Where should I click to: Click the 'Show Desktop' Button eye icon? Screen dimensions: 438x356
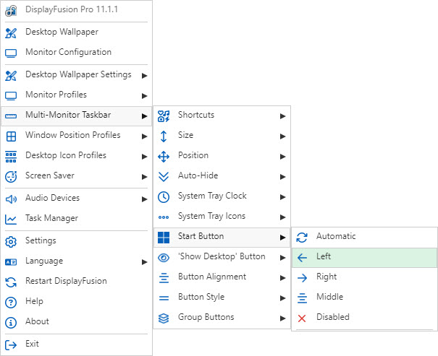click(x=164, y=258)
